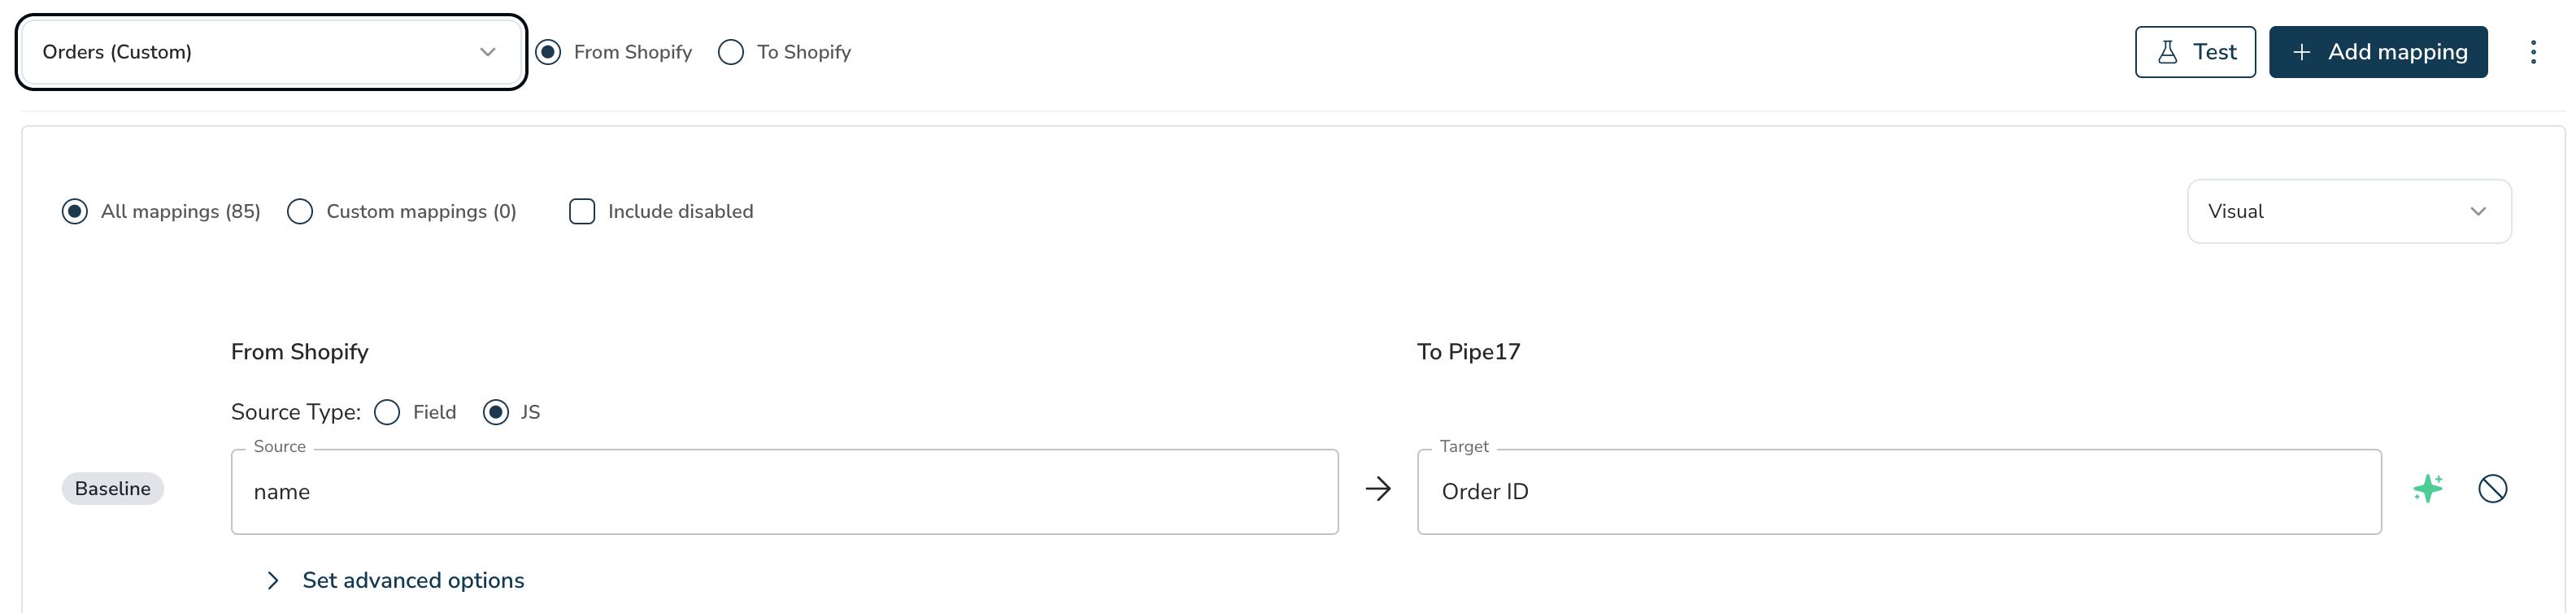The image size is (2576, 613).
Task: Click the Source field containing name
Action: pos(784,491)
